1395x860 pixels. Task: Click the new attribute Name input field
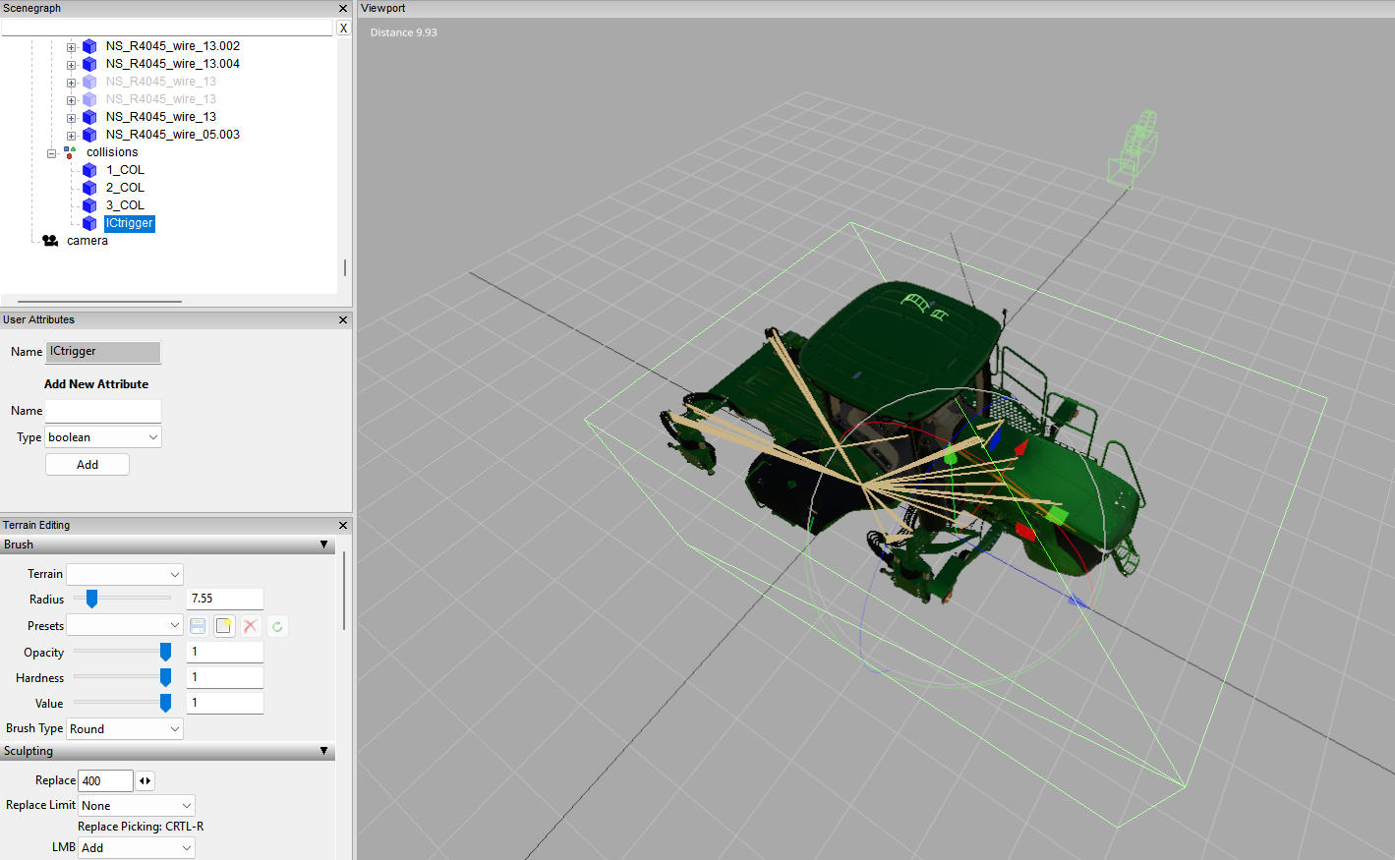(x=103, y=411)
